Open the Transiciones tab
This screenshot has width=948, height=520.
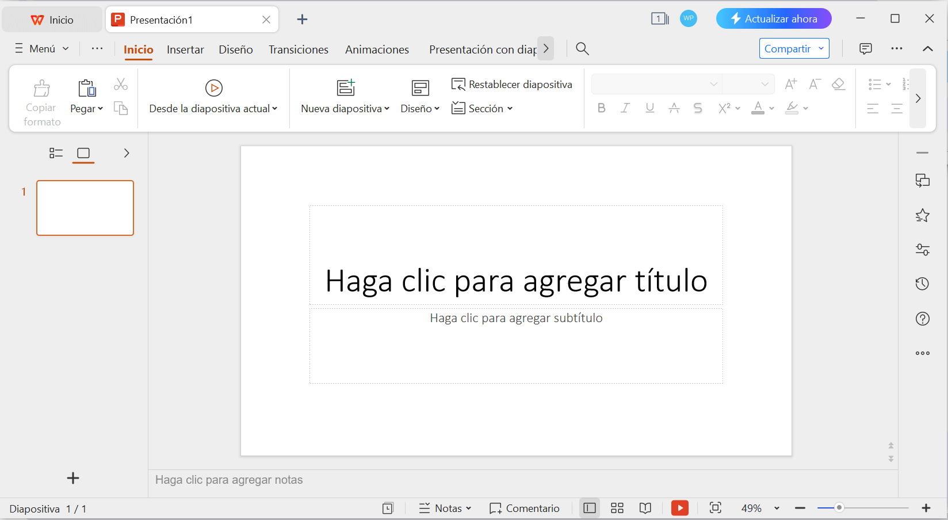point(299,49)
